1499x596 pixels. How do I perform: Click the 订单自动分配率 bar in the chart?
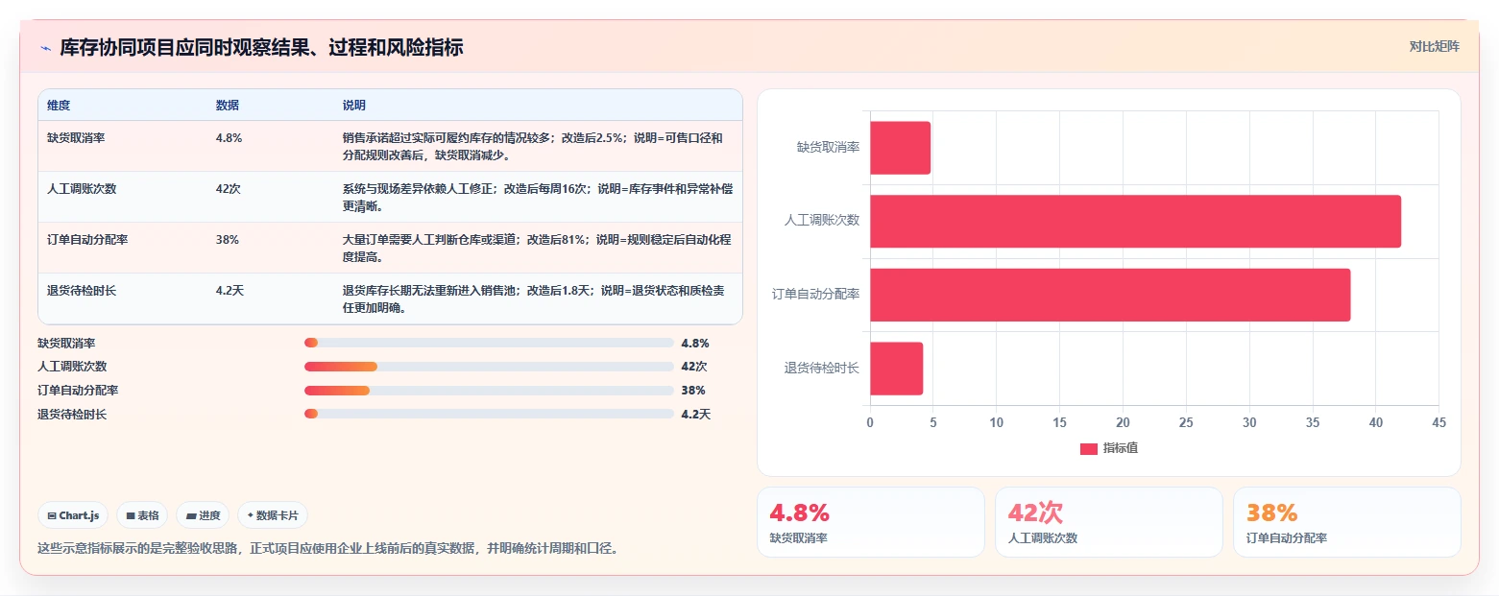click(x=1110, y=295)
